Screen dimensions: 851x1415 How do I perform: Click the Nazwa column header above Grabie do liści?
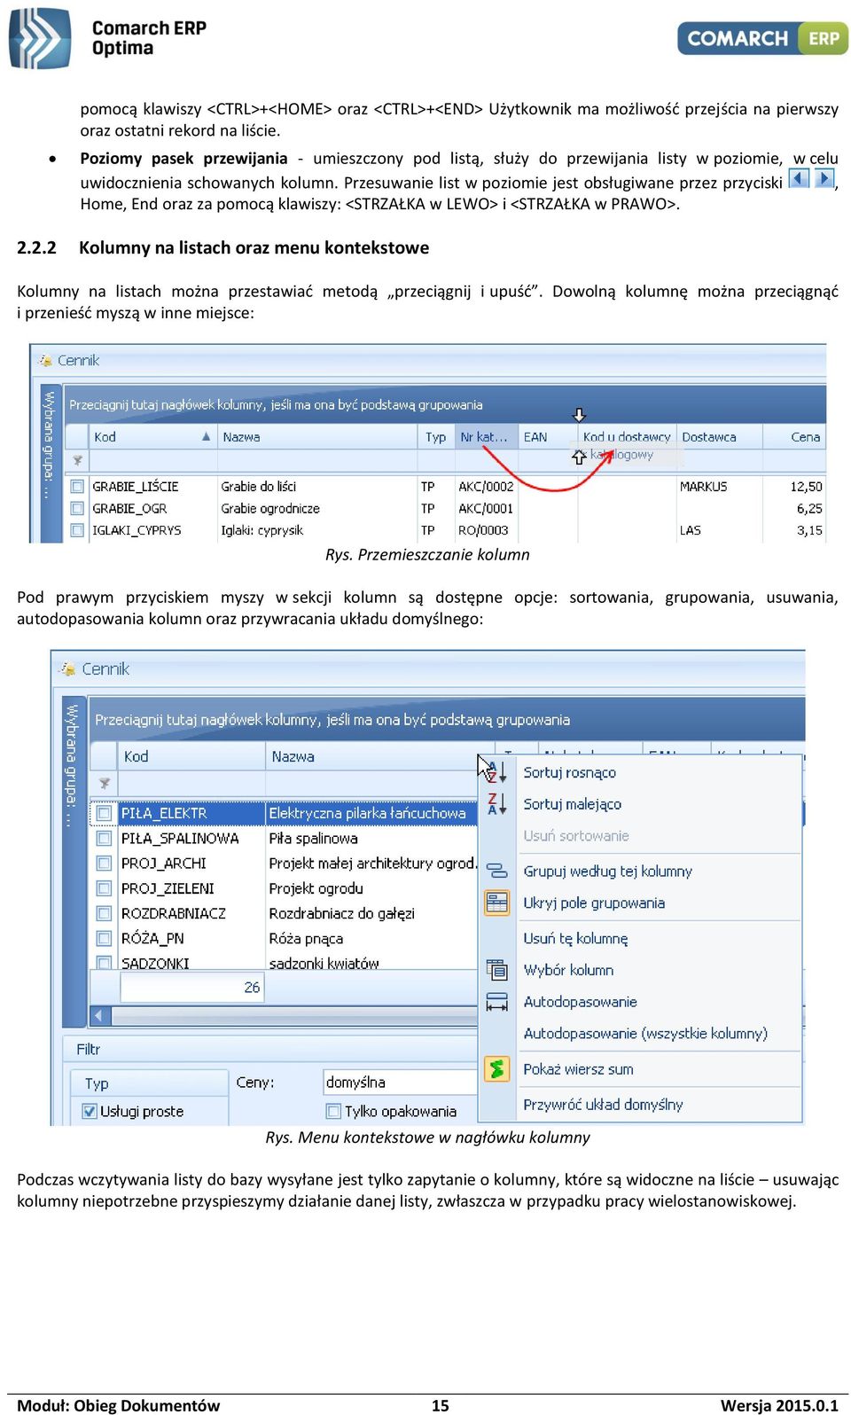[317, 436]
